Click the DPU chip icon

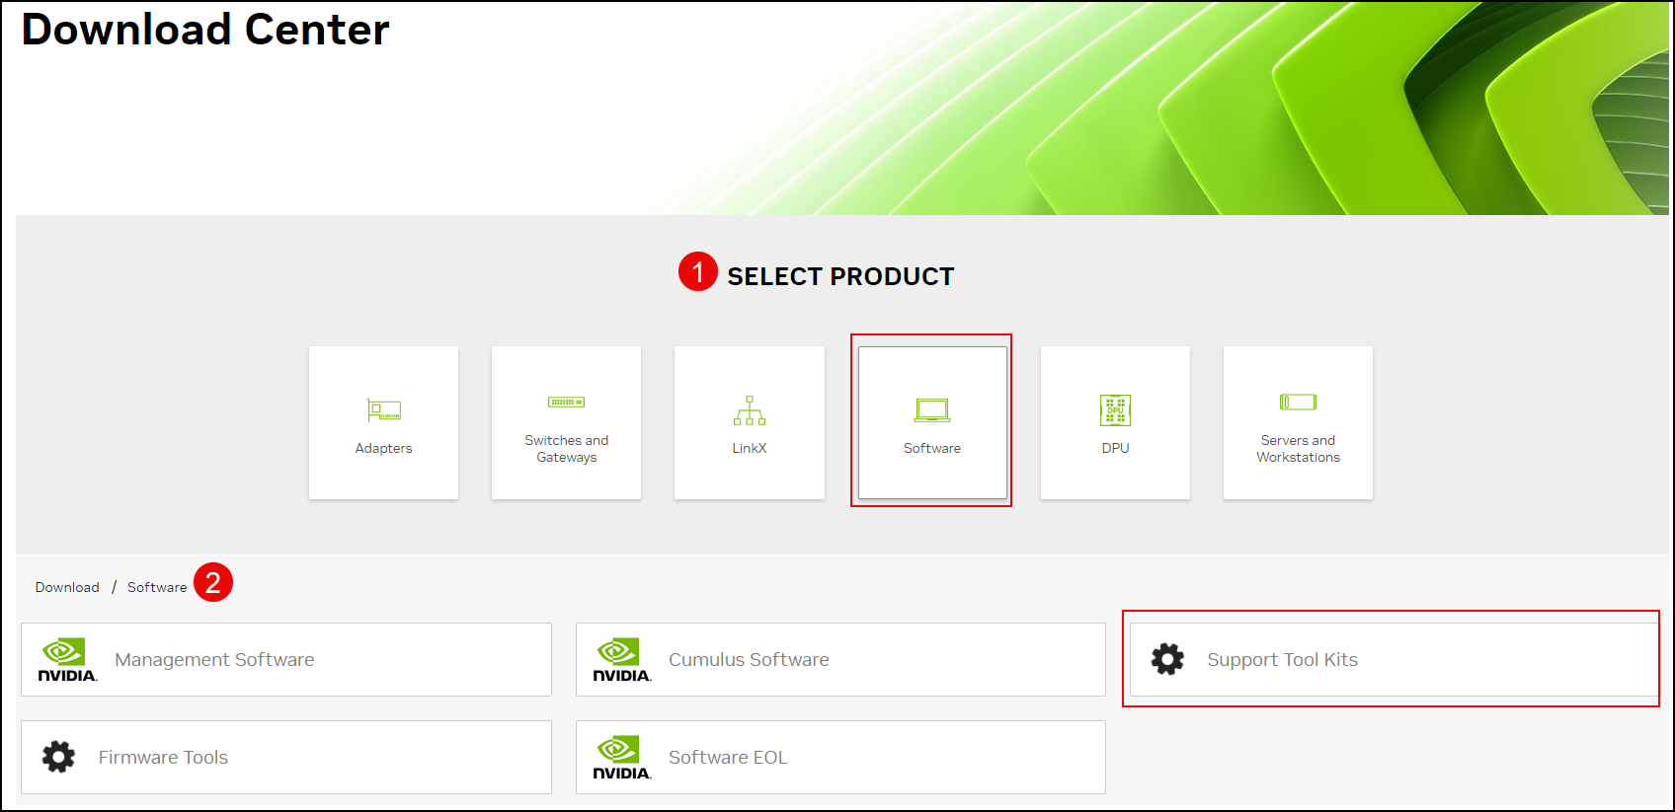pyautogui.click(x=1115, y=410)
